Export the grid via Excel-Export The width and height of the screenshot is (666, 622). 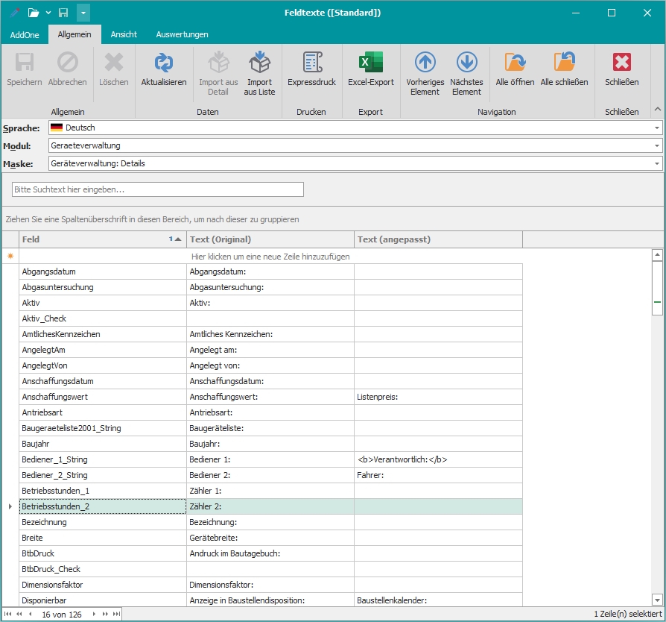coord(370,63)
